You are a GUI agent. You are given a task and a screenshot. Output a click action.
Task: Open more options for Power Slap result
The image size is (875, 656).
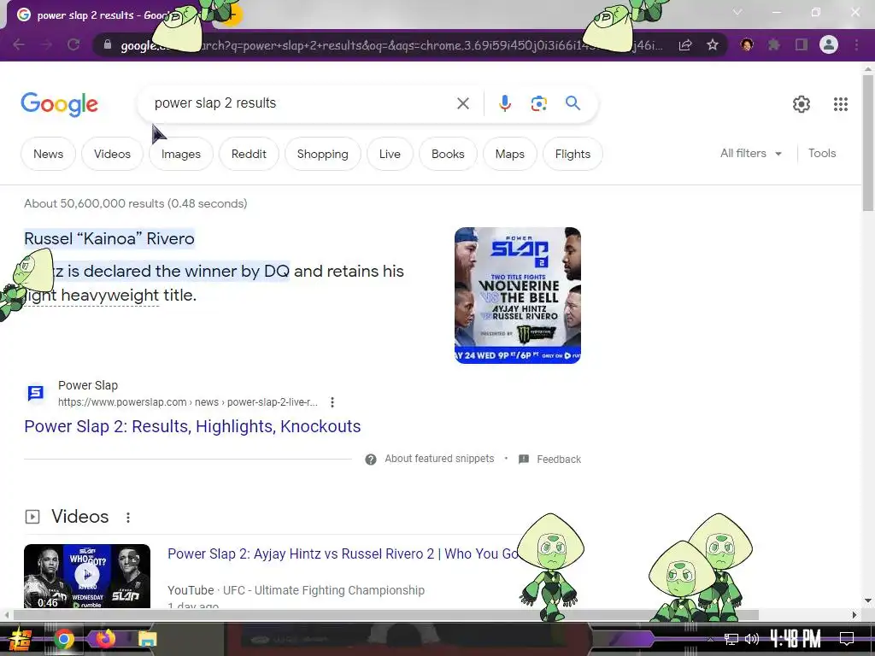click(332, 402)
